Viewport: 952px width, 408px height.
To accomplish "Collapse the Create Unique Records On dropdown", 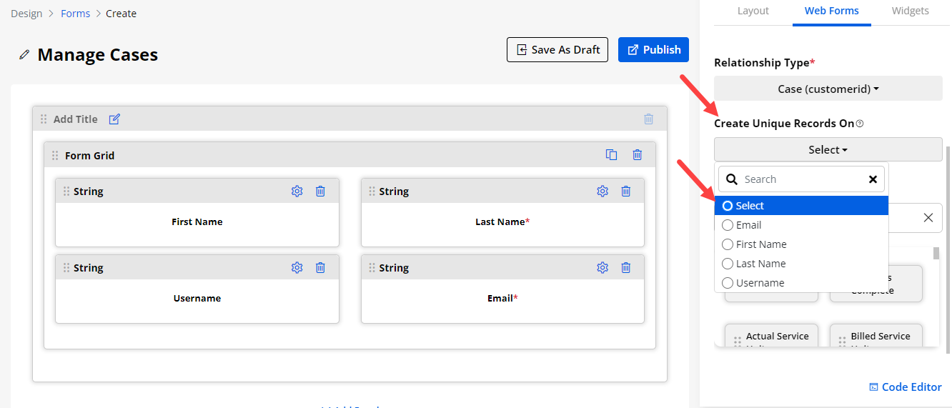I will 828,150.
